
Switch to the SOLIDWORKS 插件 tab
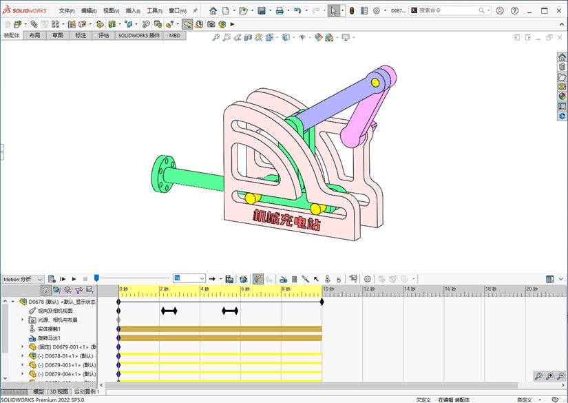[x=139, y=36]
